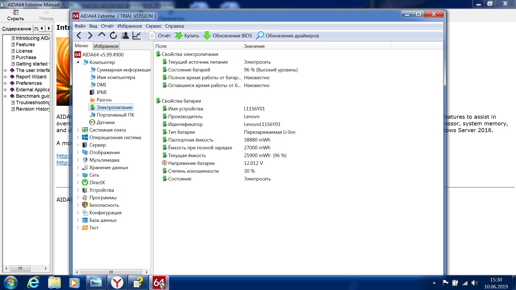The width and height of the screenshot is (516, 290).
Task: Open Обновления драйверов
Action: click(x=288, y=36)
